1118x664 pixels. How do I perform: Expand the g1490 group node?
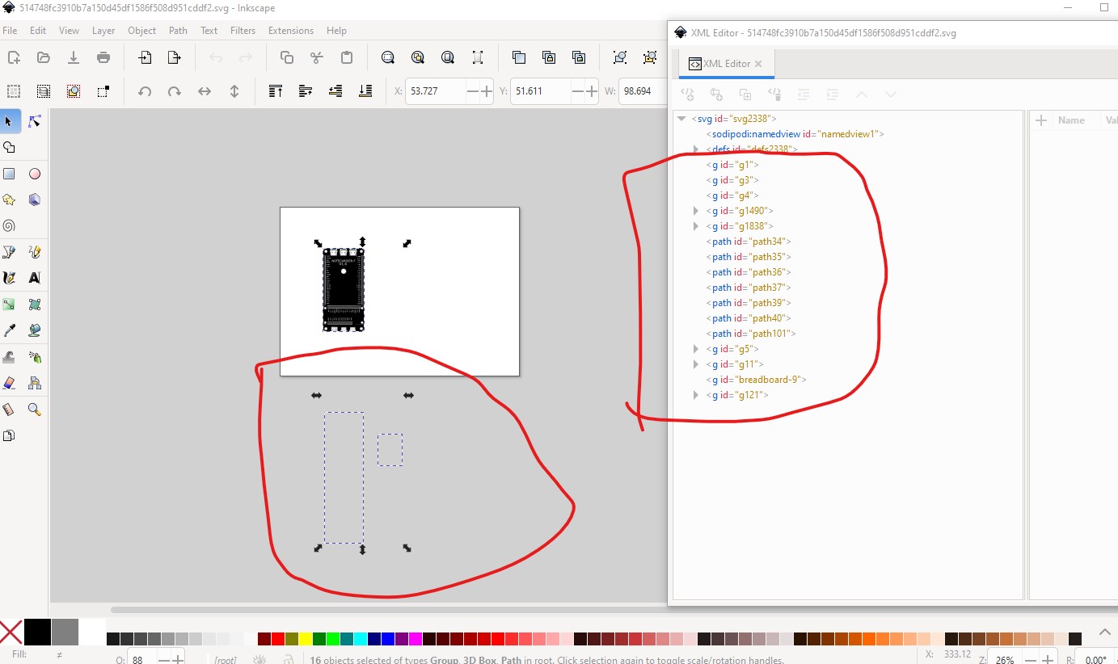696,211
